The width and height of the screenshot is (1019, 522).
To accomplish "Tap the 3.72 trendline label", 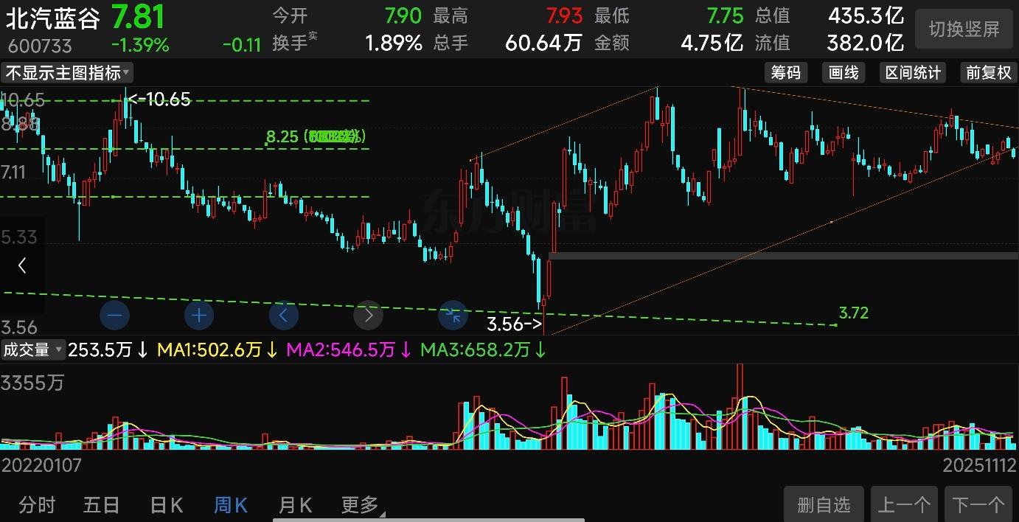I will point(854,313).
